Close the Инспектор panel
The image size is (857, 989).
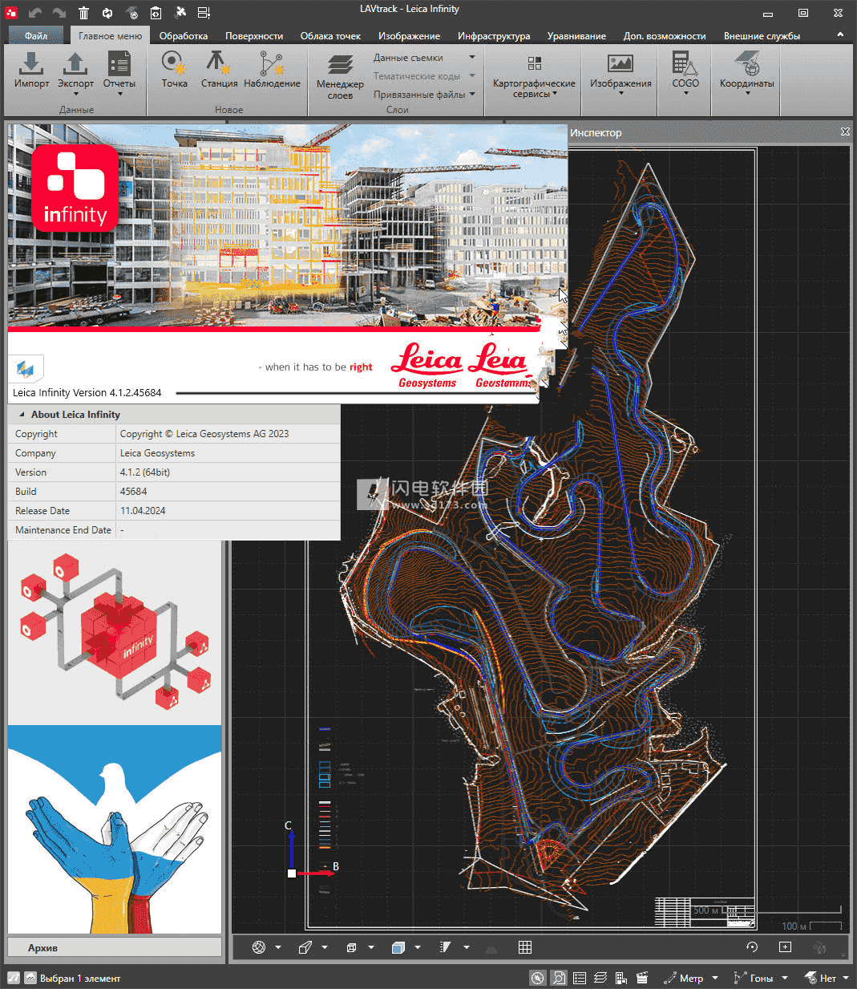coord(845,132)
